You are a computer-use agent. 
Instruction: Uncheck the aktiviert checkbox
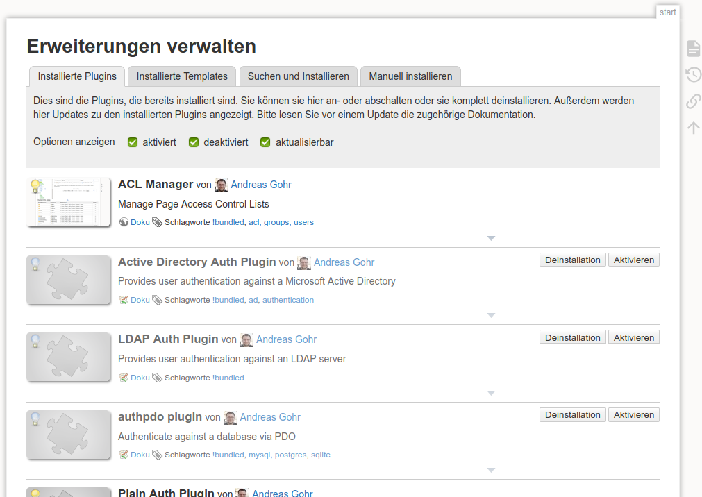pos(133,142)
